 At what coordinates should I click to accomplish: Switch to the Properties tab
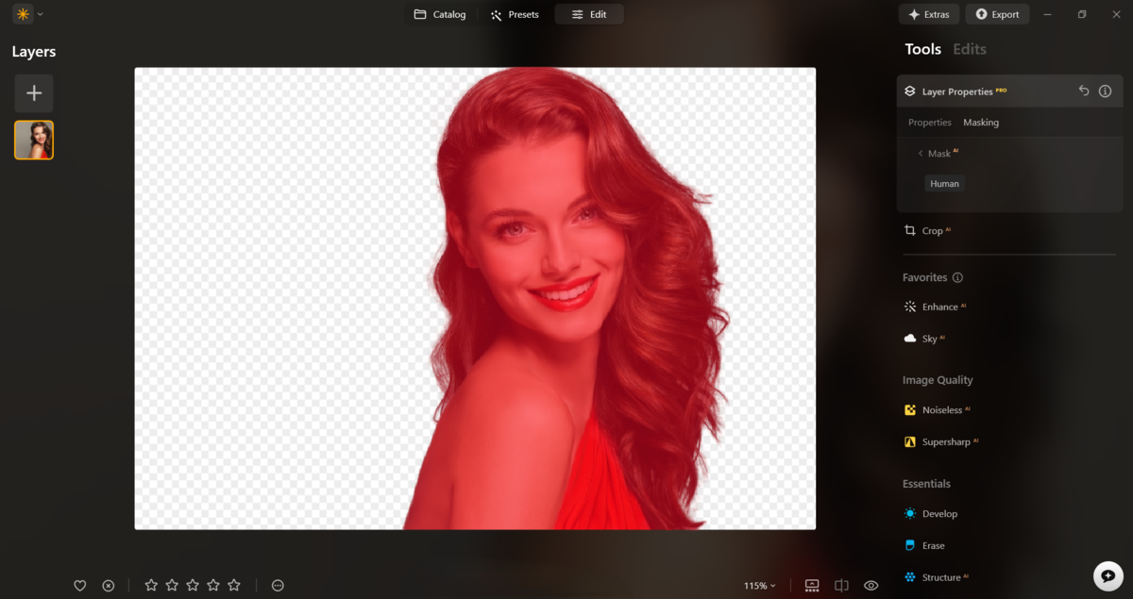tap(929, 122)
